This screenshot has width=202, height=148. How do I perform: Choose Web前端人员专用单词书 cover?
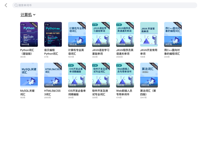[125, 75]
